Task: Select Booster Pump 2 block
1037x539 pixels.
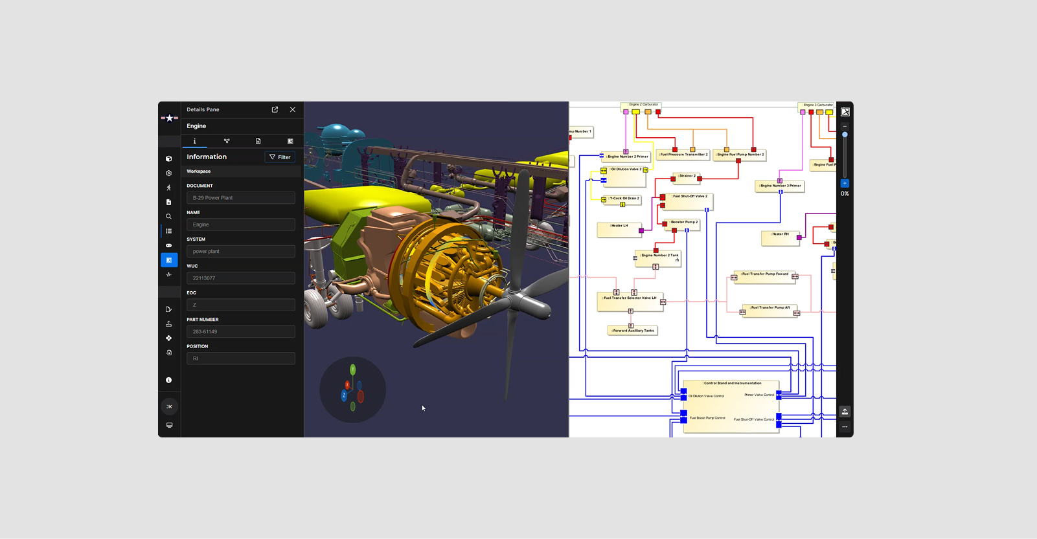Action: tap(683, 225)
